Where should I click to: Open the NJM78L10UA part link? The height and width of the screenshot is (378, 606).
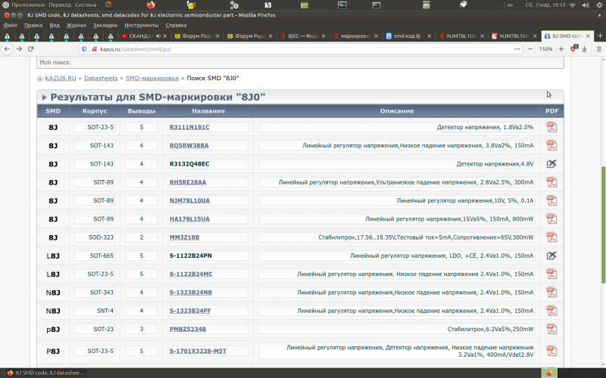[189, 200]
